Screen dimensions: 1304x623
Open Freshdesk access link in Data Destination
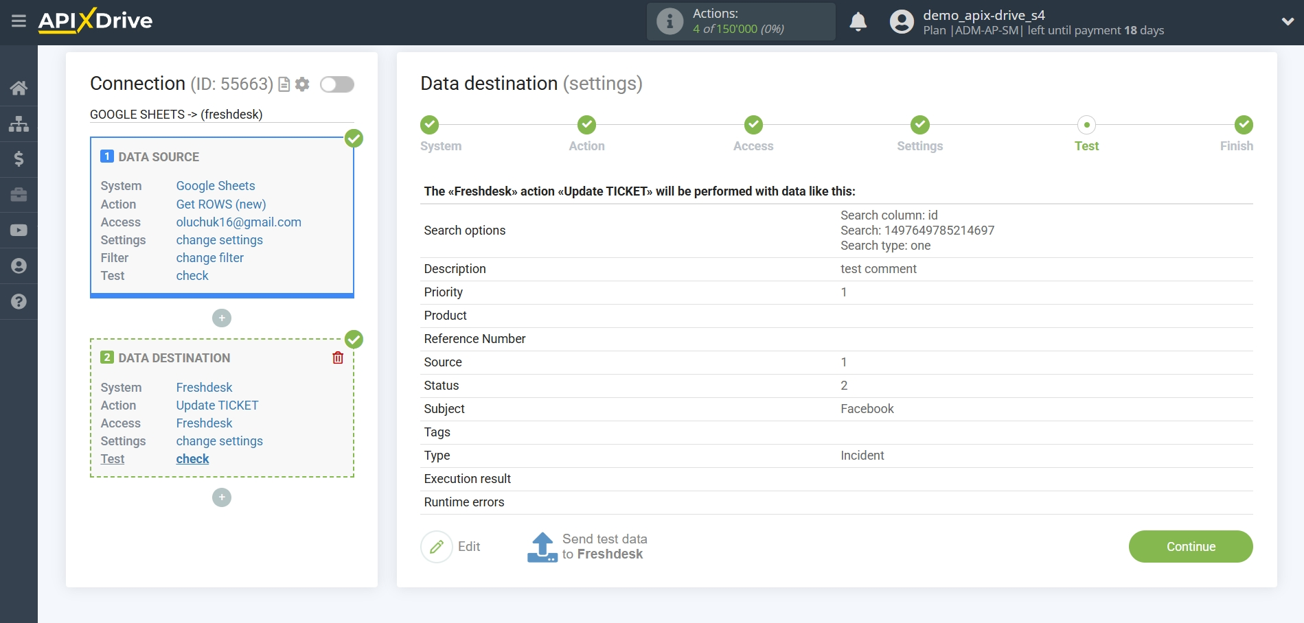(x=204, y=423)
